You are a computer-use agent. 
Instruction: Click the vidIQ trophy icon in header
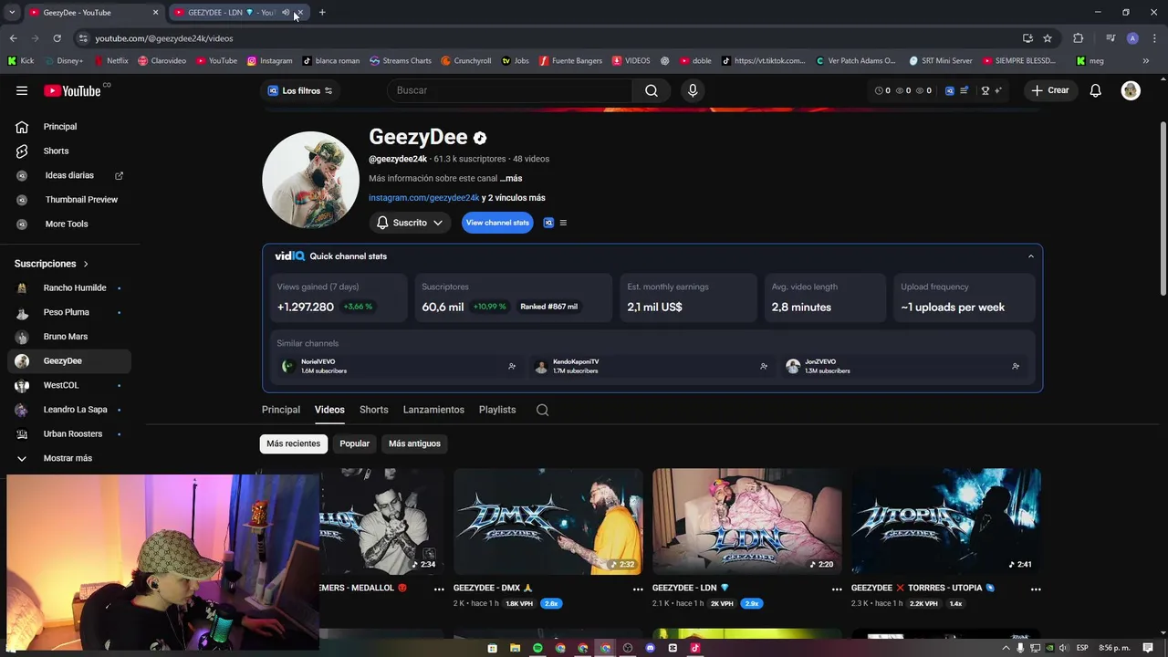click(x=985, y=90)
